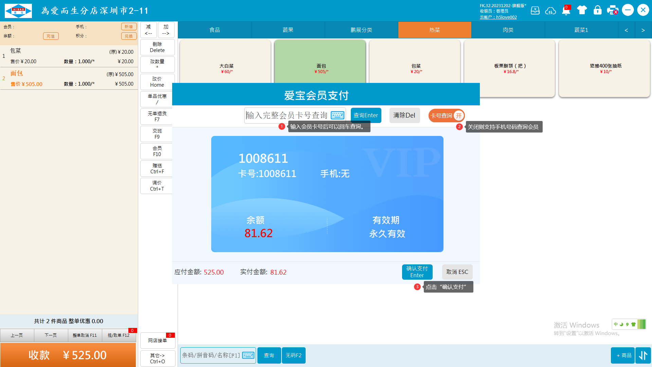Click the printer status icon
This screenshot has width=652, height=367.
click(x=613, y=10)
